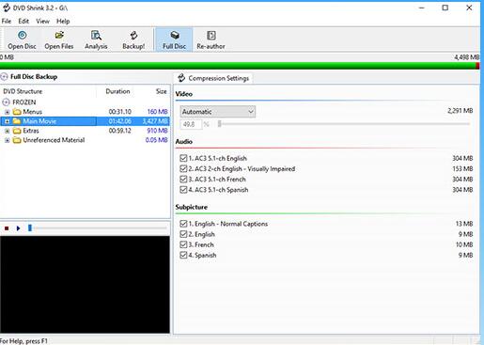This screenshot has width=484, height=345.
Task: Uncheck AC3 5.1-ch Spanish audio
Action: click(x=183, y=190)
